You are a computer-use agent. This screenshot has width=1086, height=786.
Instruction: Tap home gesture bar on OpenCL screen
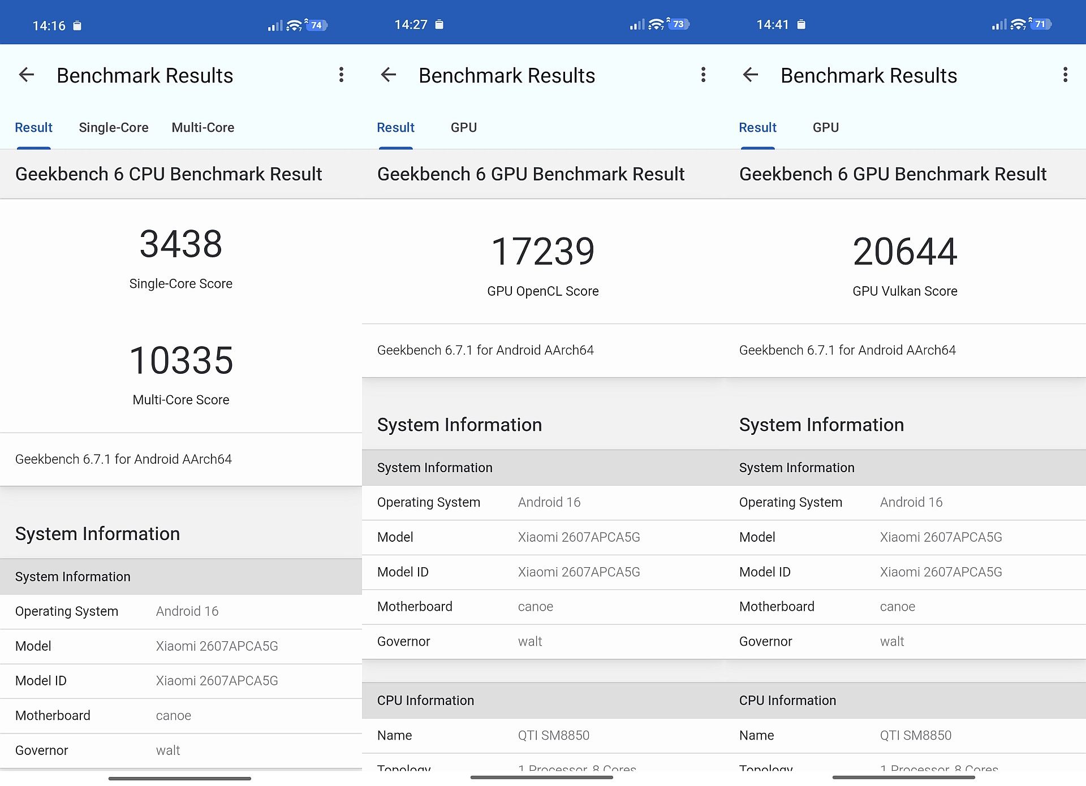tap(542, 778)
